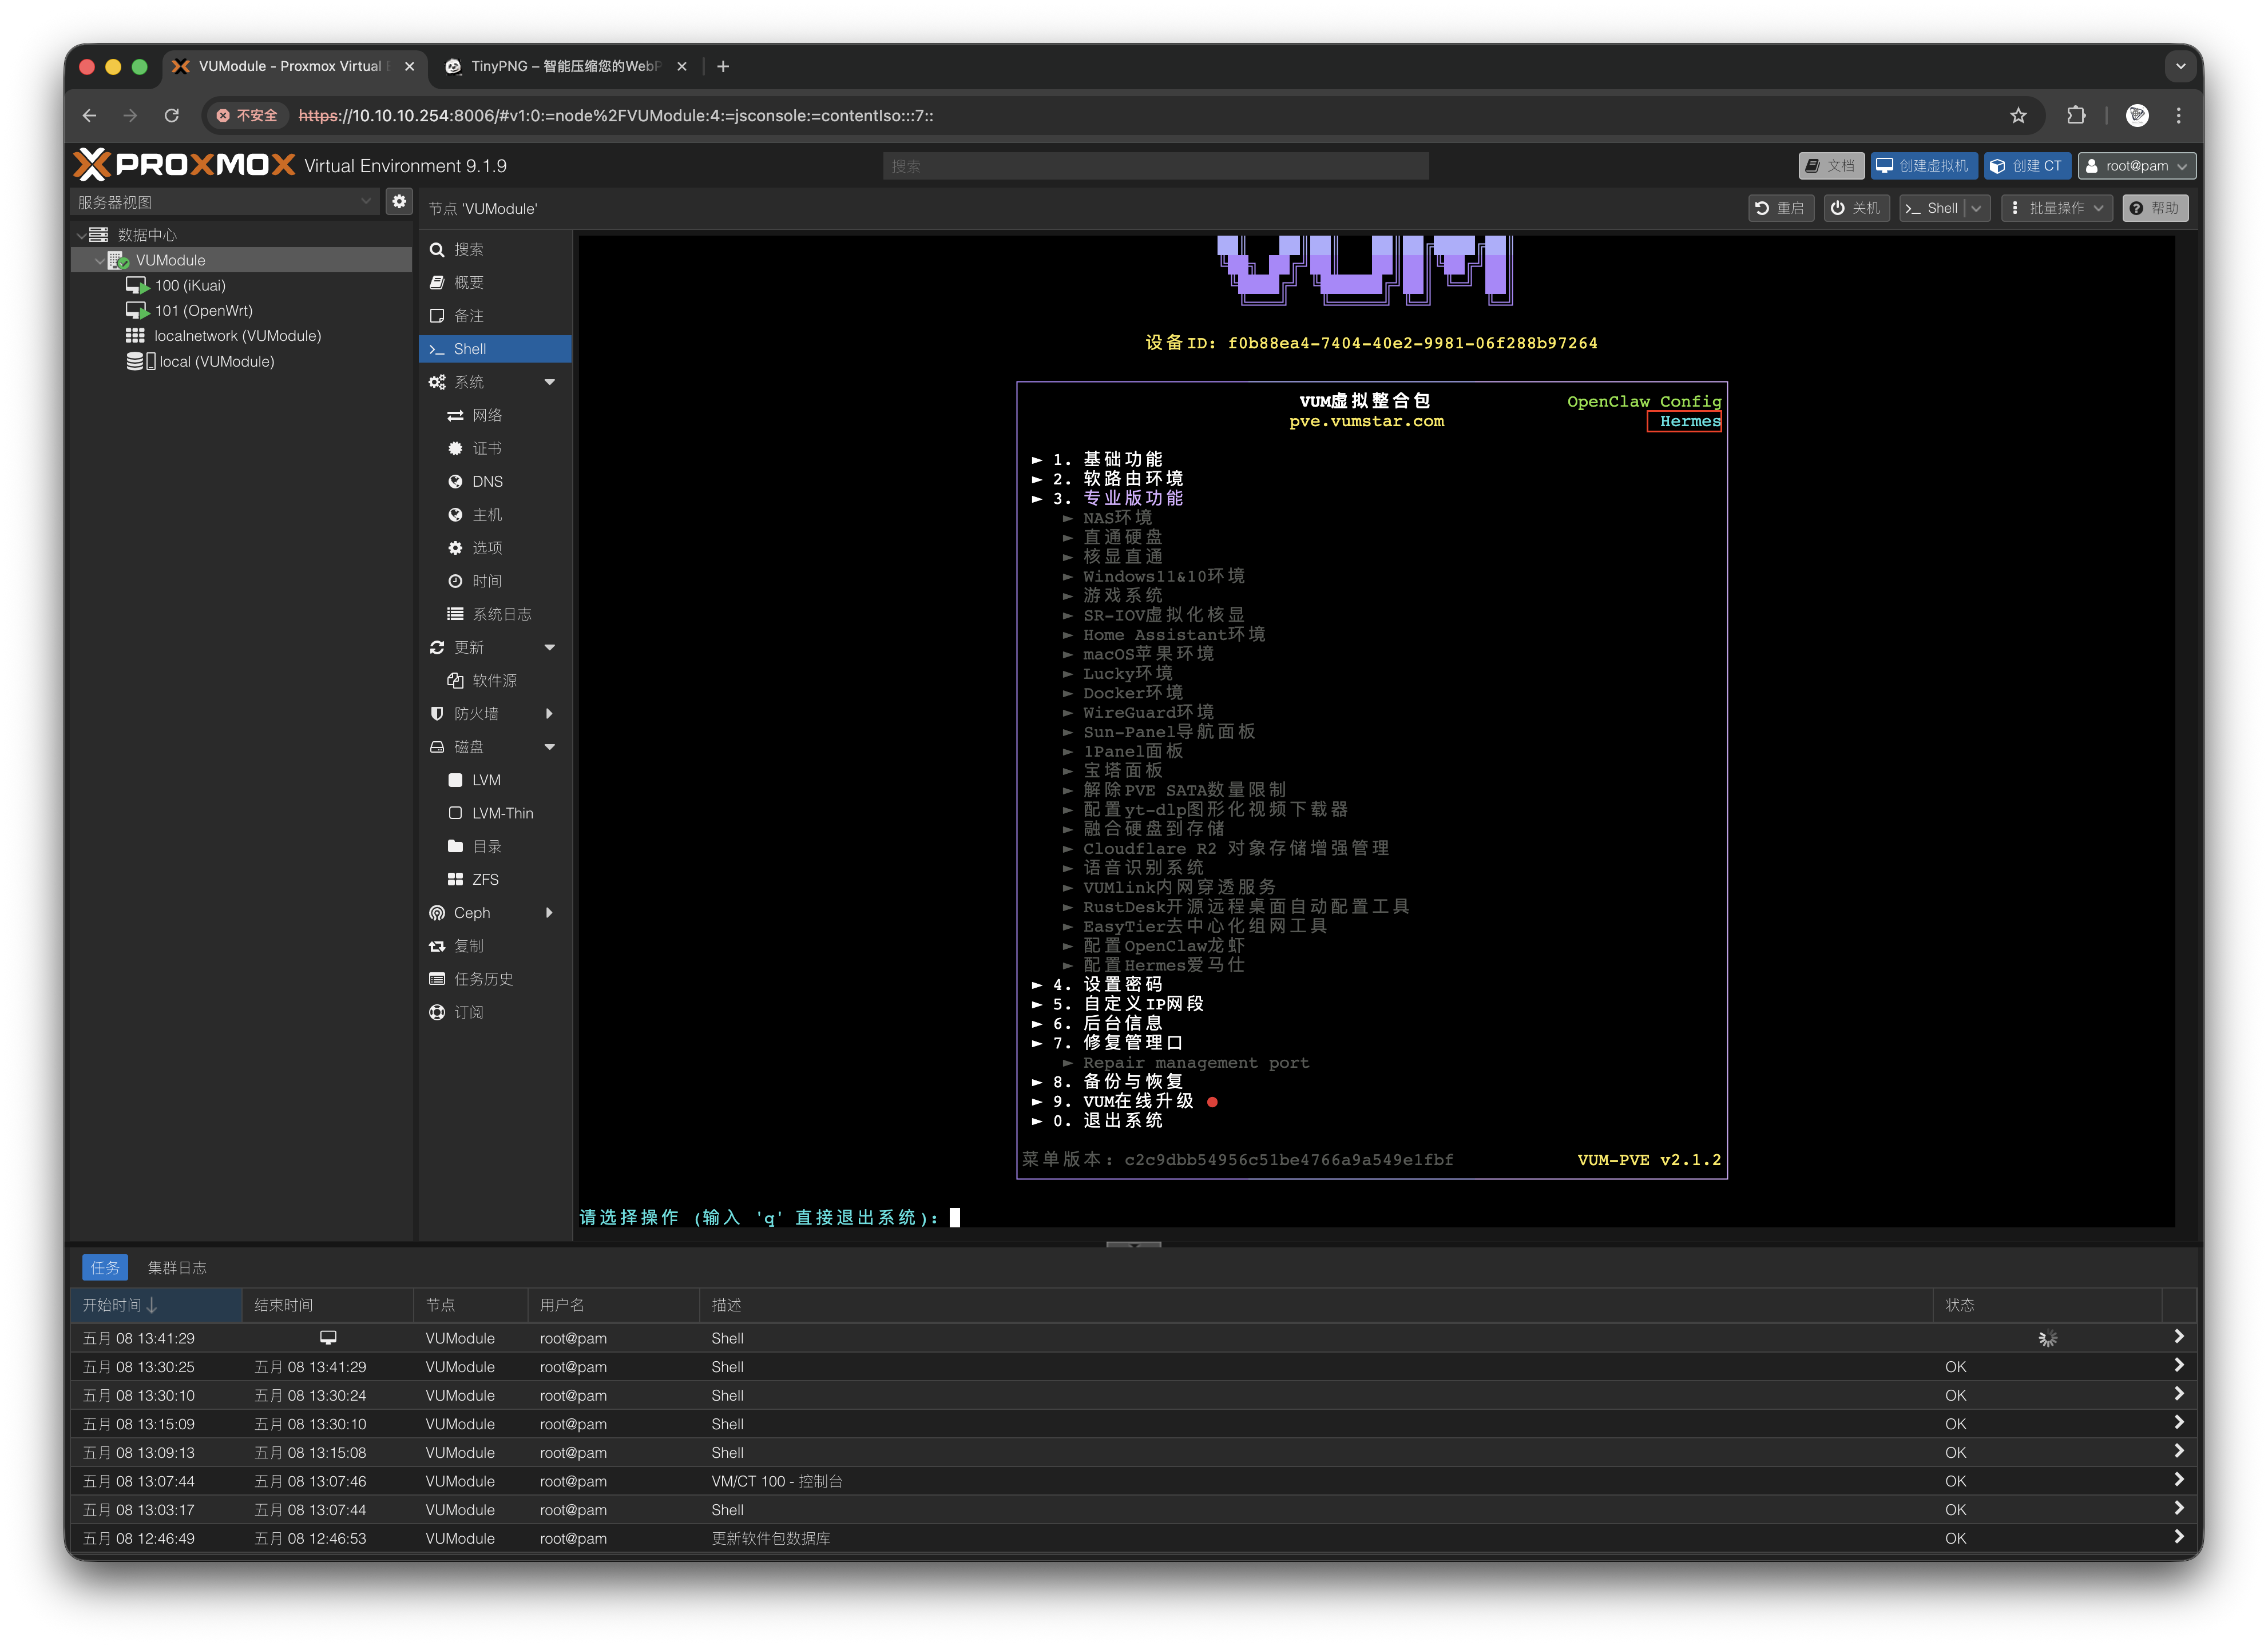Click the Proxmox top search field
Screen dimensions: 2268x1646
tap(1155, 166)
